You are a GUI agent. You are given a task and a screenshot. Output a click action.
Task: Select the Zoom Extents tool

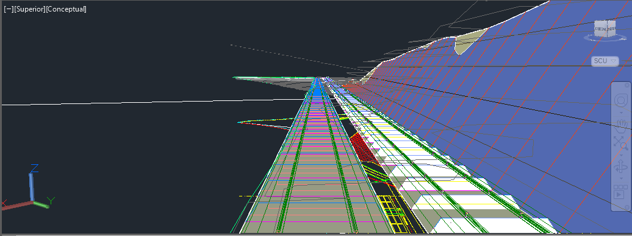pyautogui.click(x=621, y=142)
